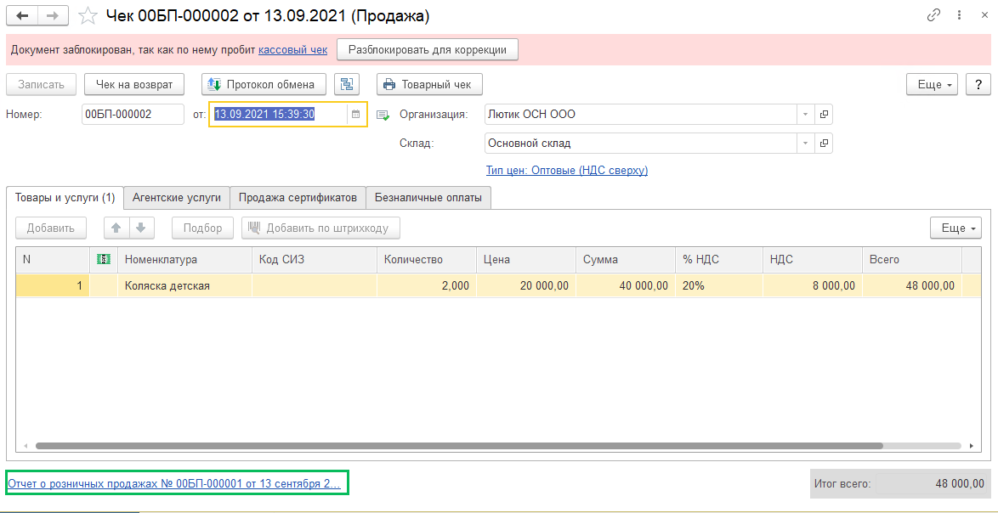
Task: Open the кассовый чек link
Action: point(292,50)
